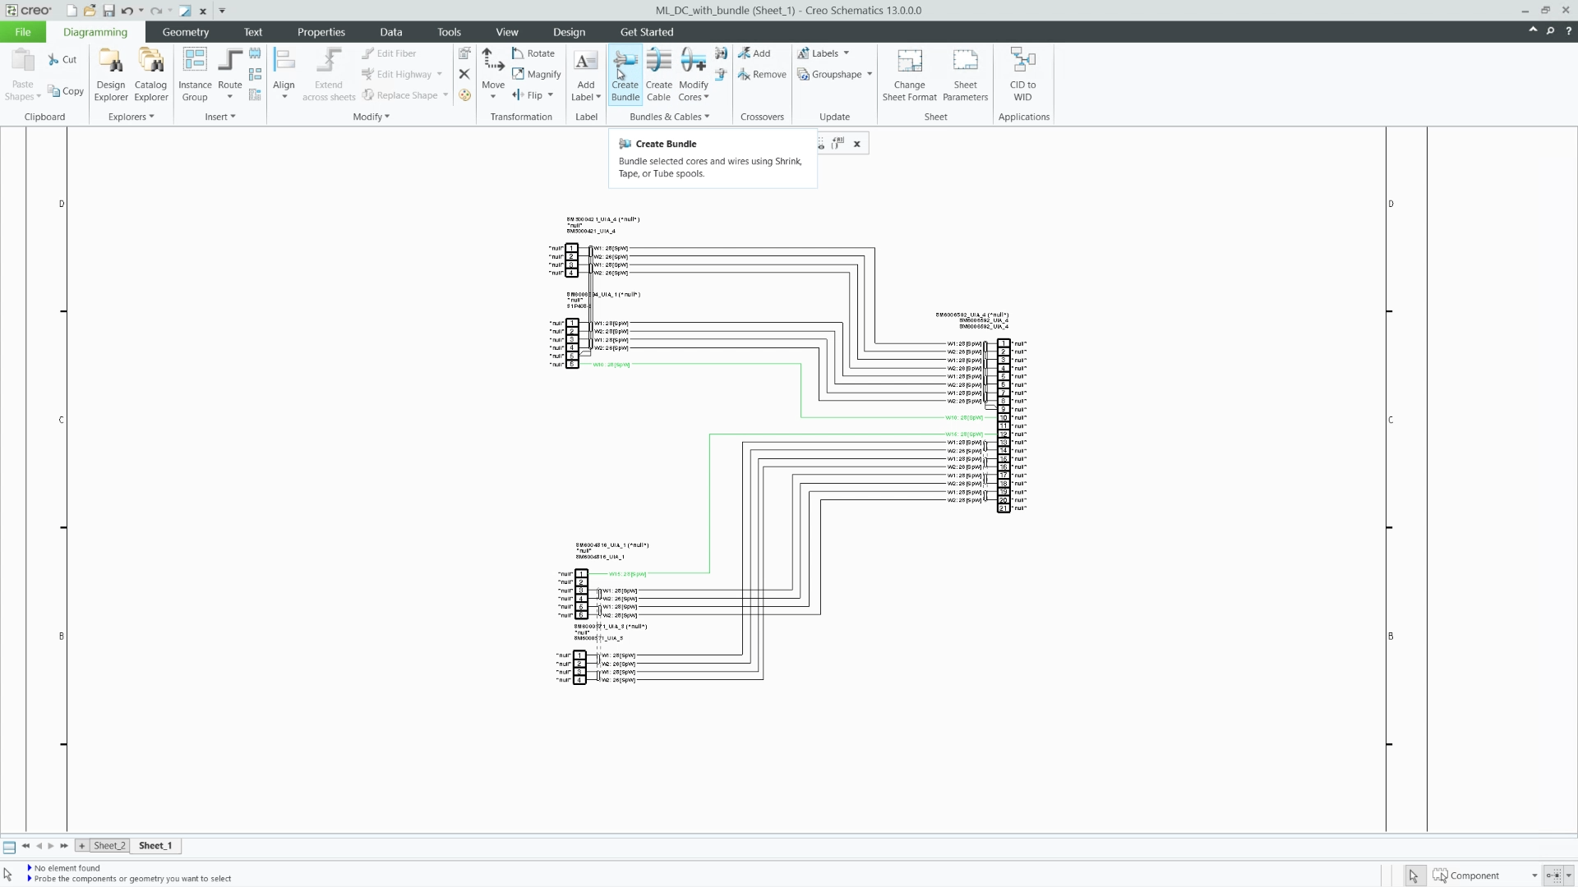This screenshot has width=1578, height=887.
Task: Open Change Sheet Format
Action: tap(909, 75)
